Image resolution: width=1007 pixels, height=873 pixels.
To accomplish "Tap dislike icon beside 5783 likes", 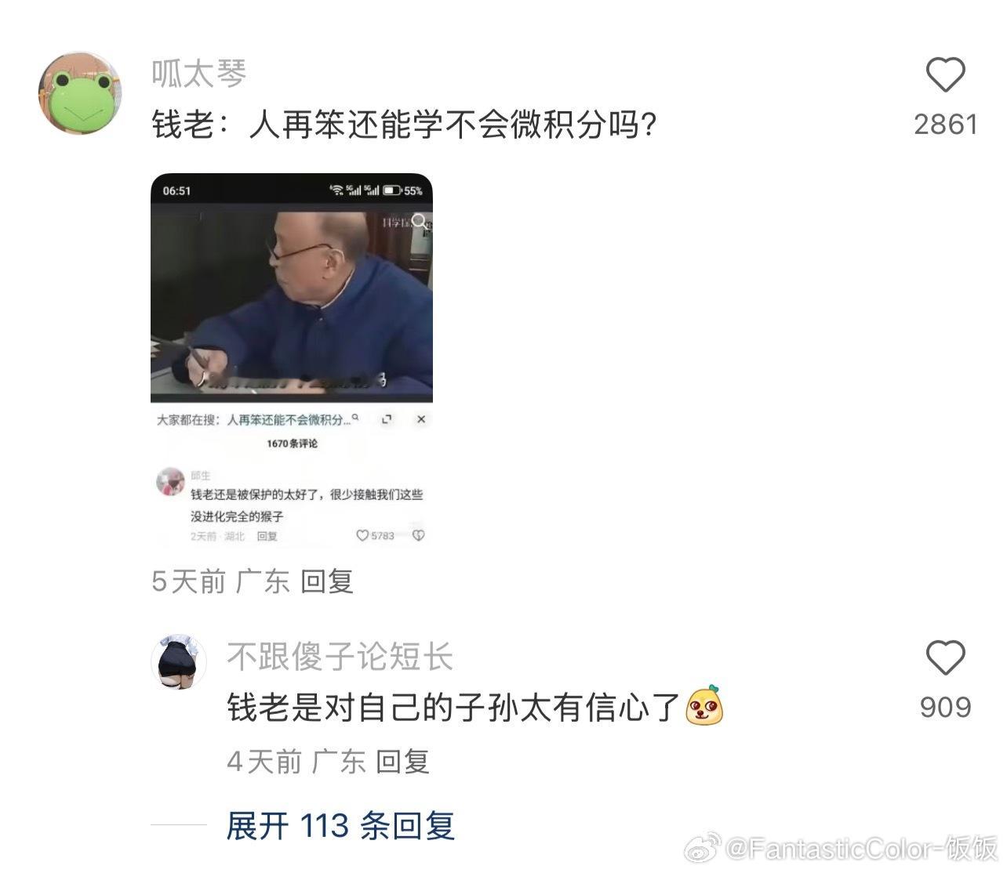I will pos(418,535).
